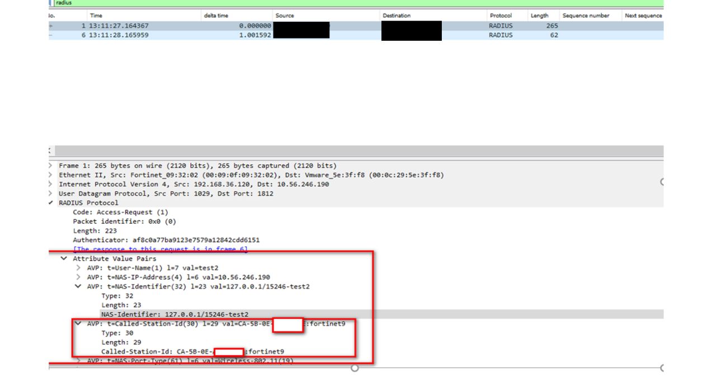This screenshot has height=378, width=712.
Task: Collapse the RADIUS Protocol section arrow
Action: pyautogui.click(x=51, y=203)
